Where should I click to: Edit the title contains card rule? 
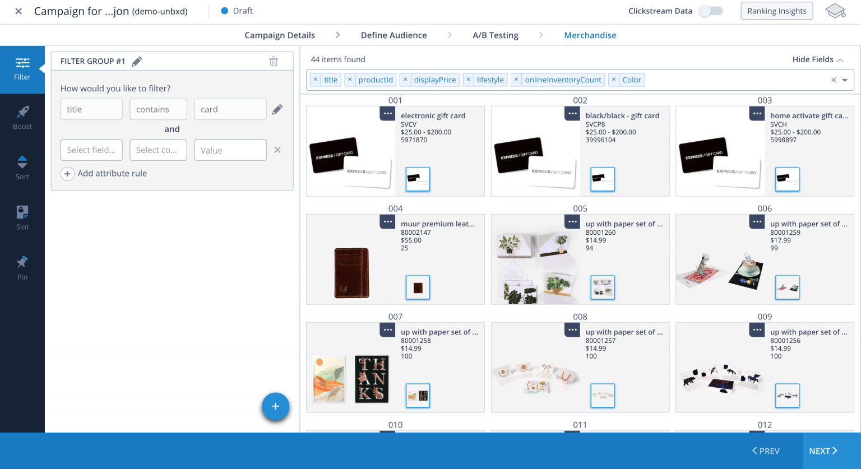click(277, 109)
